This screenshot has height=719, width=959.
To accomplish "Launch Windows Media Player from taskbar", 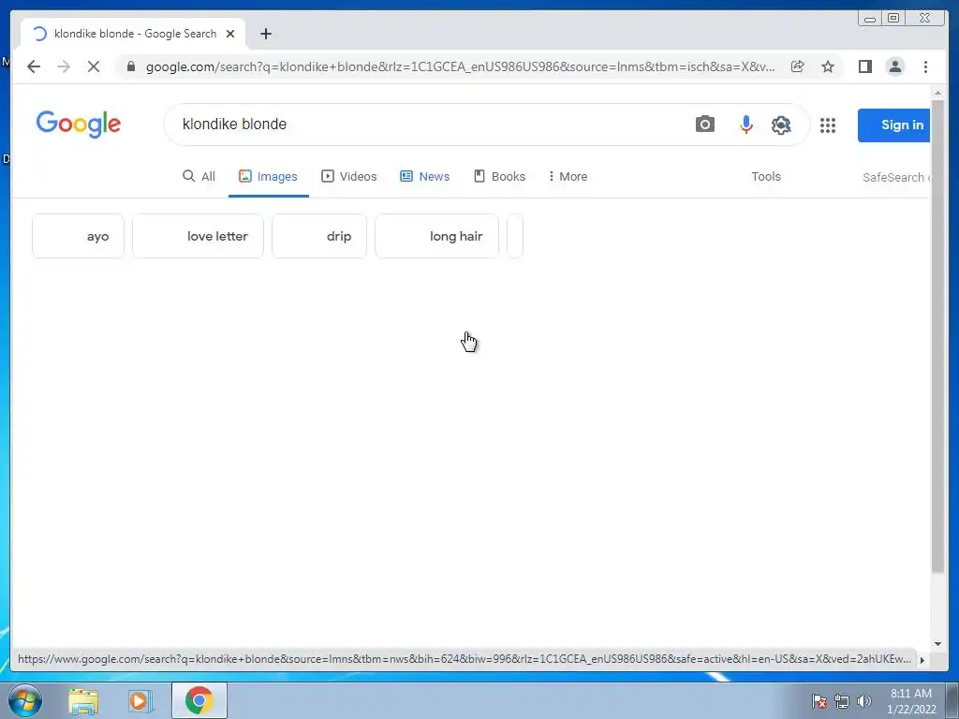I will click(140, 701).
